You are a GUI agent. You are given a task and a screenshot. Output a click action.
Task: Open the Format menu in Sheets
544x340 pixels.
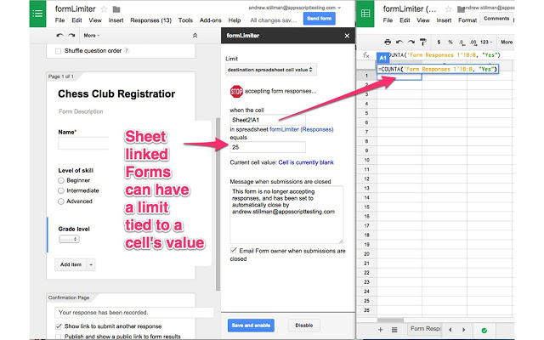[467, 20]
